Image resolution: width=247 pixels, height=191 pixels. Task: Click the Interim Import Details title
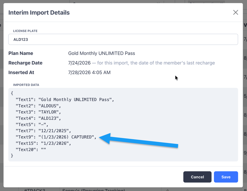click(39, 13)
